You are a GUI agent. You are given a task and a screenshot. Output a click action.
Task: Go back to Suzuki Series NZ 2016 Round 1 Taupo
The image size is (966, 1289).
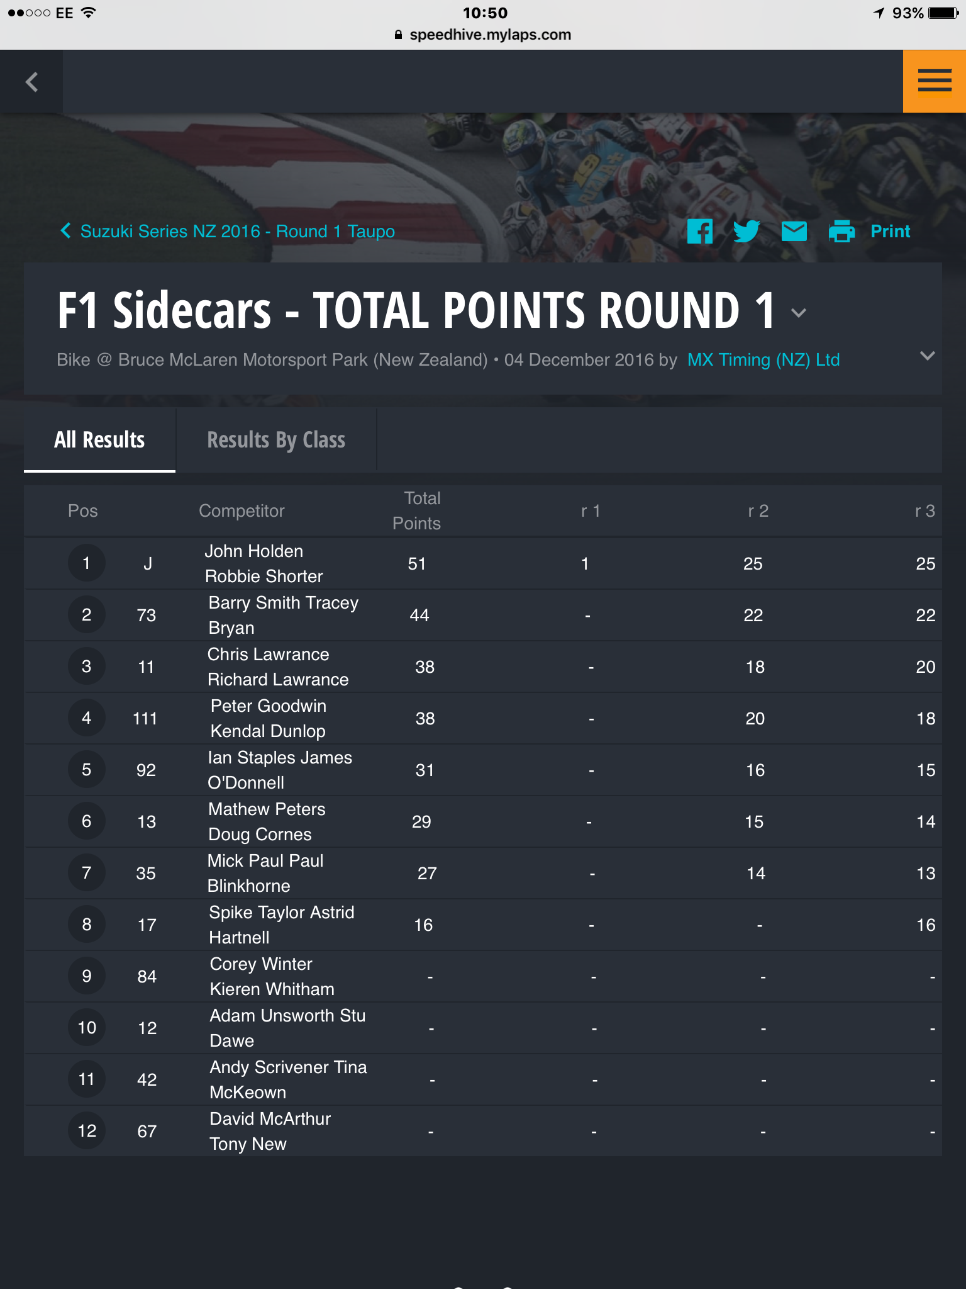(238, 231)
